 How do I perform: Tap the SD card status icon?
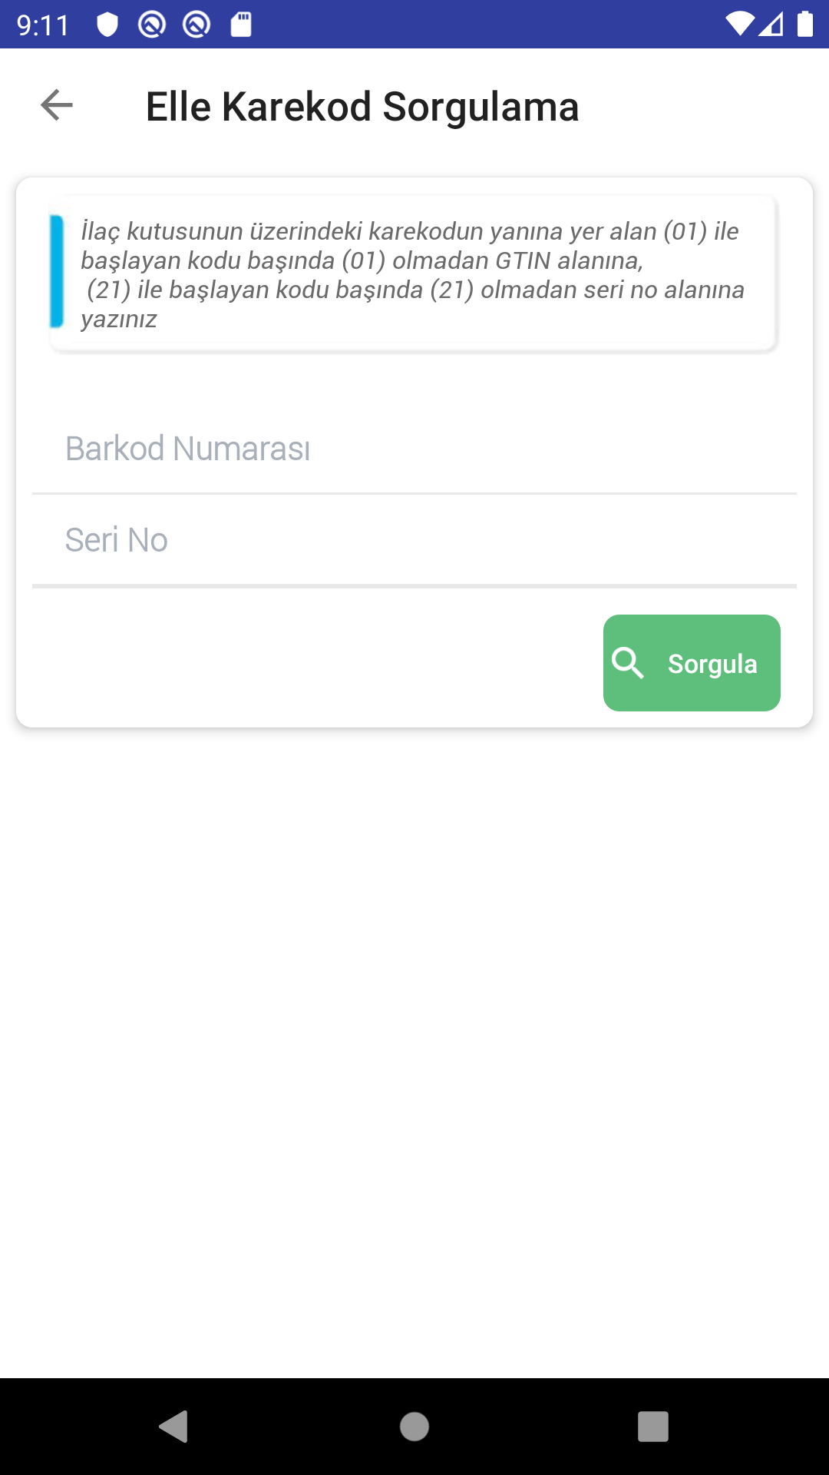(x=241, y=25)
